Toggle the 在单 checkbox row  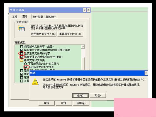point(21,81)
